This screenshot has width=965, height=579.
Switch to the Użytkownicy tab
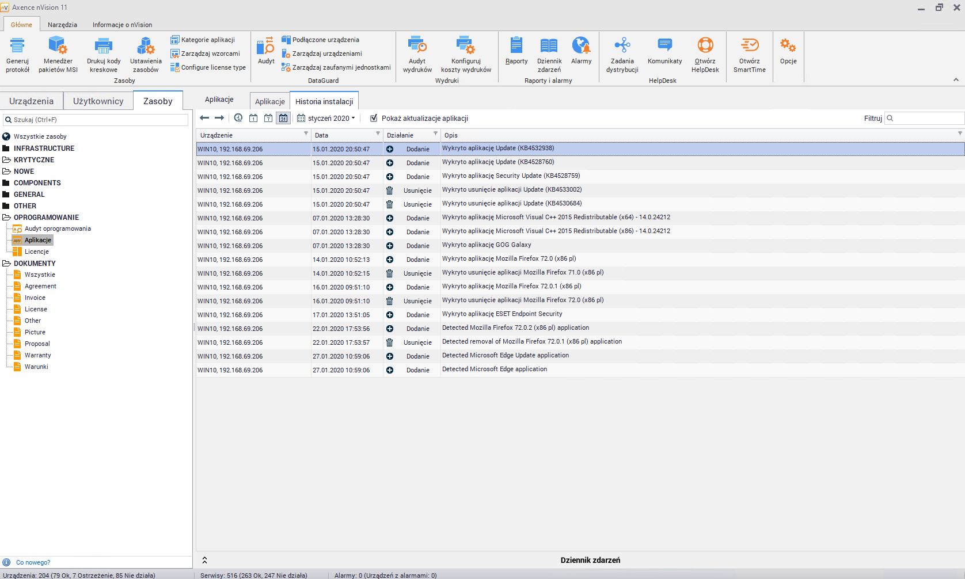(98, 101)
